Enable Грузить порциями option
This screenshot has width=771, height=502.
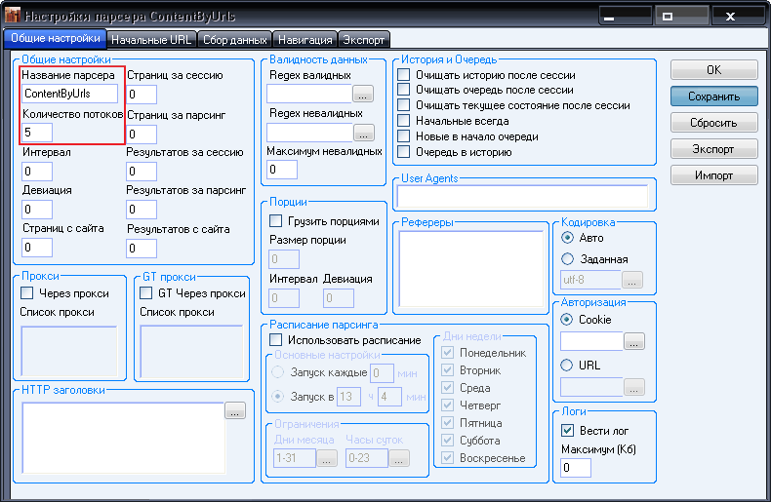(276, 221)
